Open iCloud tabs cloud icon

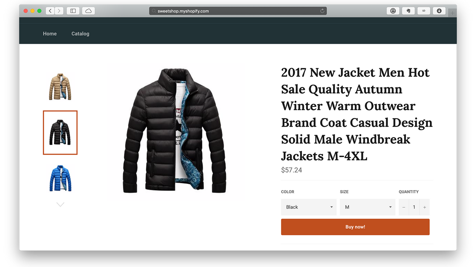point(89,11)
